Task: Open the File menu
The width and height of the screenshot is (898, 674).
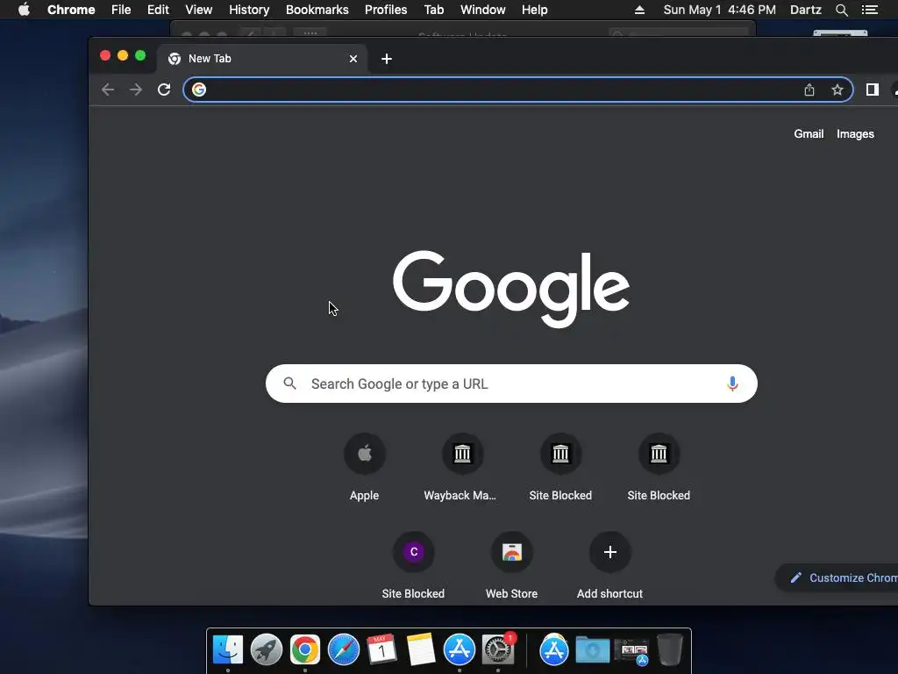Action: point(121,10)
